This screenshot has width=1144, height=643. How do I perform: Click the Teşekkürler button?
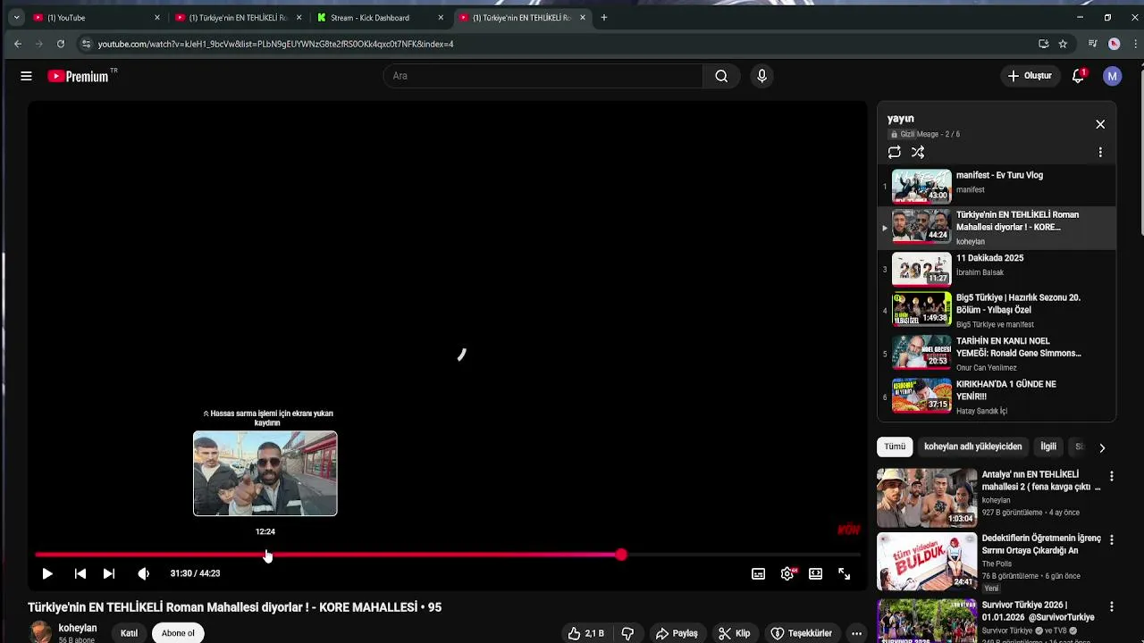pyautogui.click(x=802, y=633)
